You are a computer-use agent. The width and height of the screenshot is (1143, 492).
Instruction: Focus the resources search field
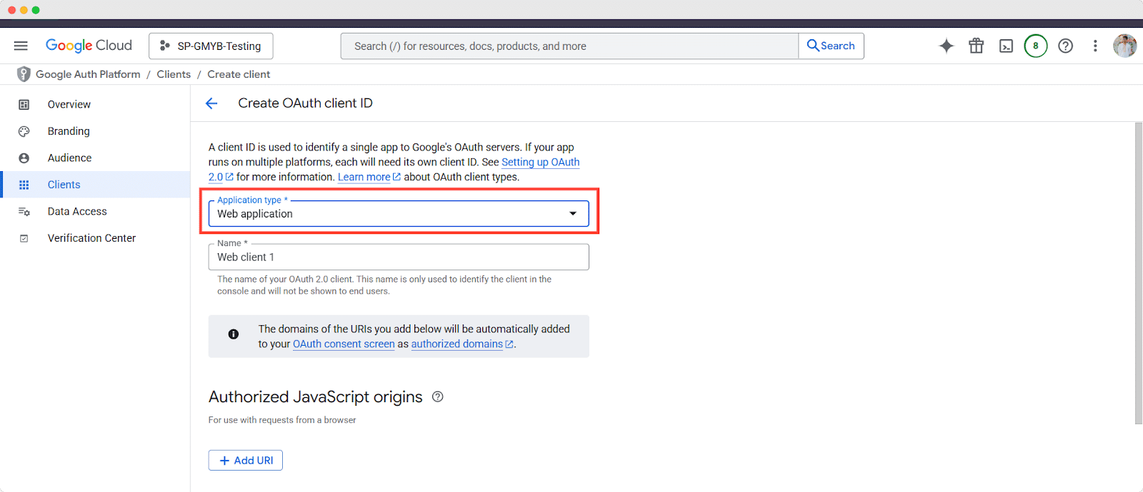click(x=569, y=46)
